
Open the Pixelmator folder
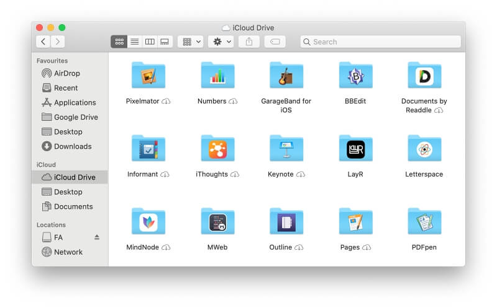click(148, 75)
